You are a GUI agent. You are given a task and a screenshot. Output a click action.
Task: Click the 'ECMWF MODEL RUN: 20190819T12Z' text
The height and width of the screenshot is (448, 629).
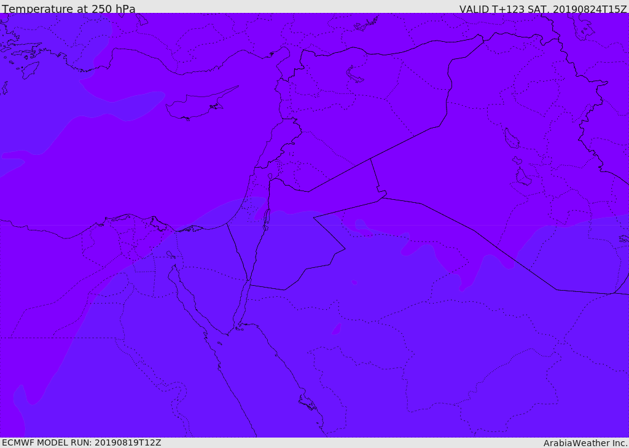82,442
